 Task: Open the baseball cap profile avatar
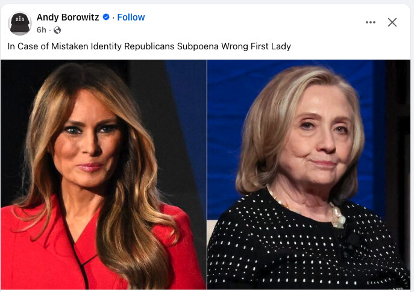click(20, 23)
